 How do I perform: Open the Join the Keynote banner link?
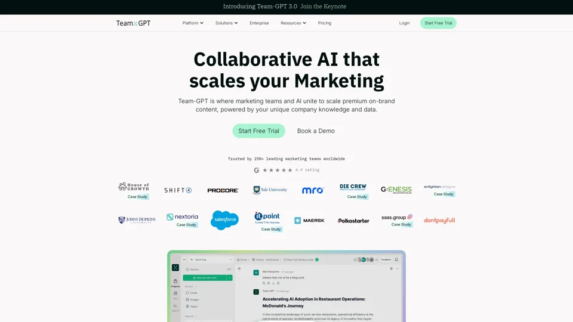click(x=324, y=6)
